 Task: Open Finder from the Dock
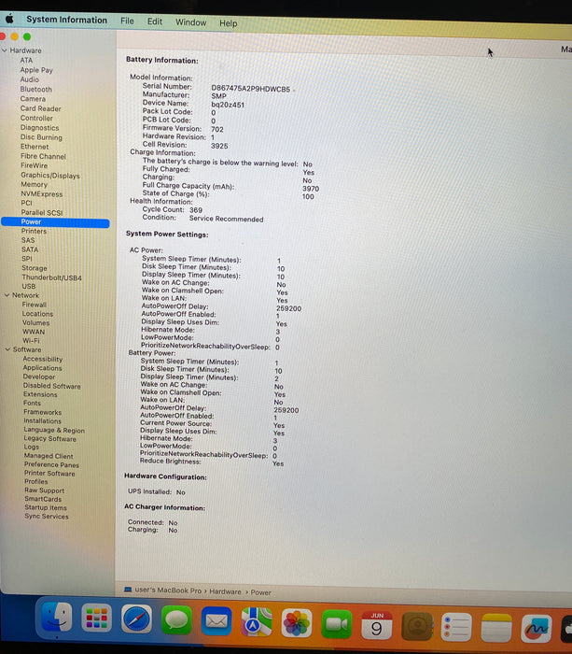tap(57, 618)
